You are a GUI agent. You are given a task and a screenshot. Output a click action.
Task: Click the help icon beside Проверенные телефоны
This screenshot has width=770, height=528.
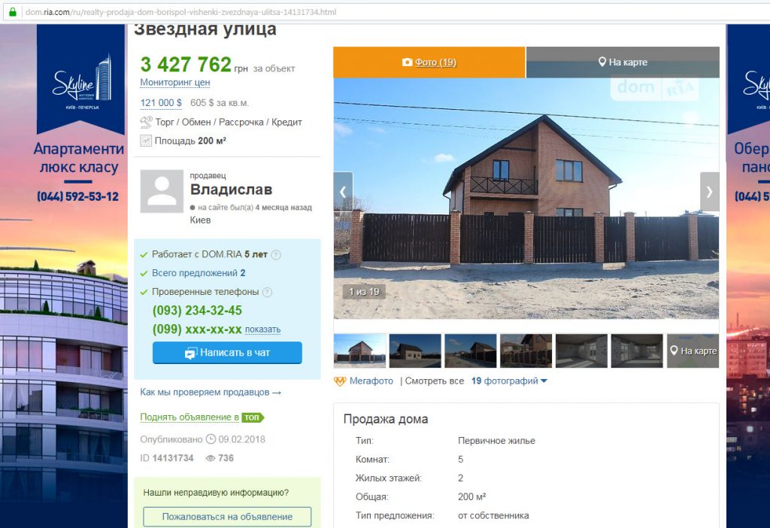[267, 293]
